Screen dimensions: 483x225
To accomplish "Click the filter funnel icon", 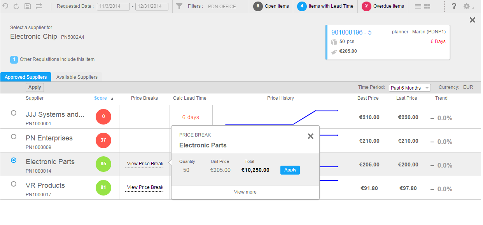I will click(x=179, y=6).
